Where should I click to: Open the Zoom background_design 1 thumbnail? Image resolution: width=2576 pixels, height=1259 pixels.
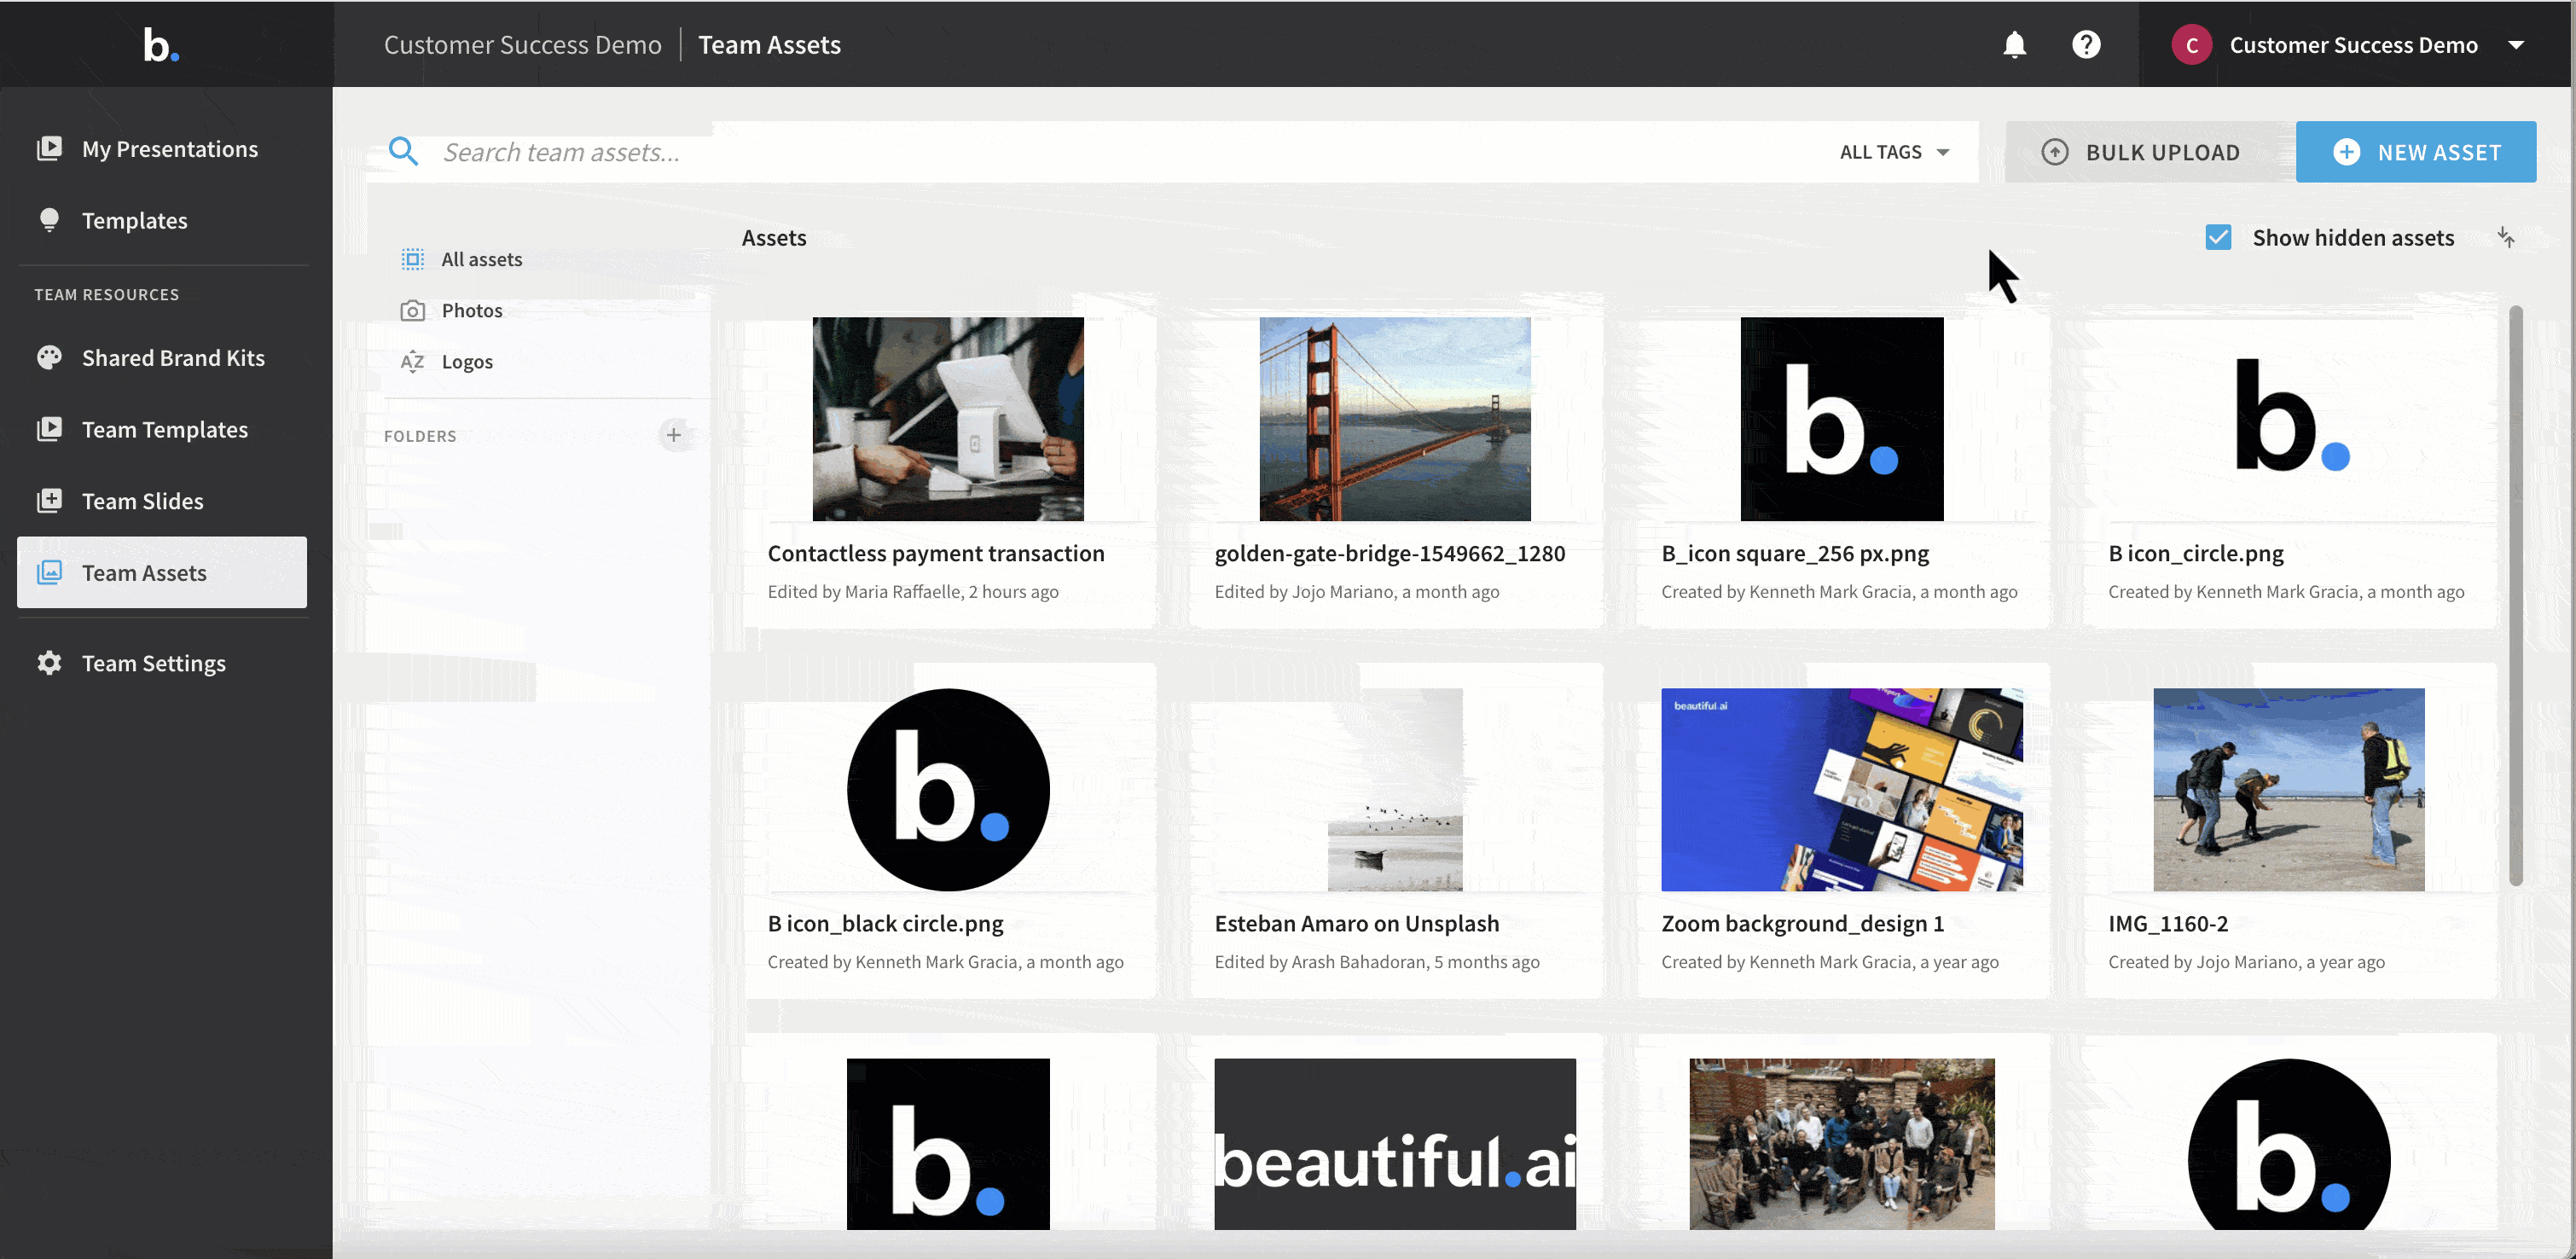[1842, 790]
